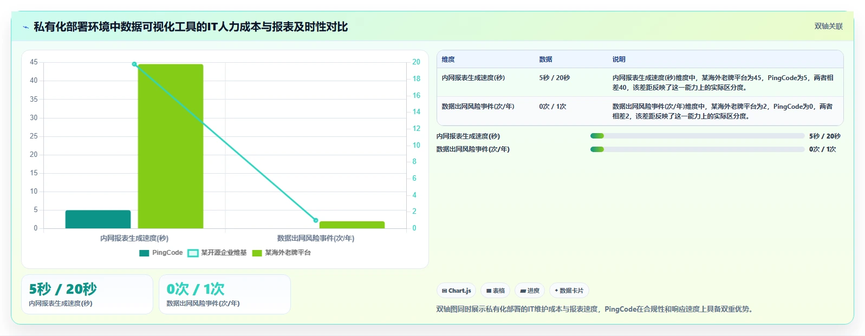The image size is (865, 336).
Task: Click table data cell 0次 / 1次
Action: click(552, 107)
